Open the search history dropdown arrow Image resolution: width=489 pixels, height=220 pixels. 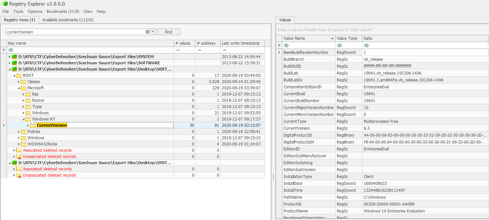(153, 32)
